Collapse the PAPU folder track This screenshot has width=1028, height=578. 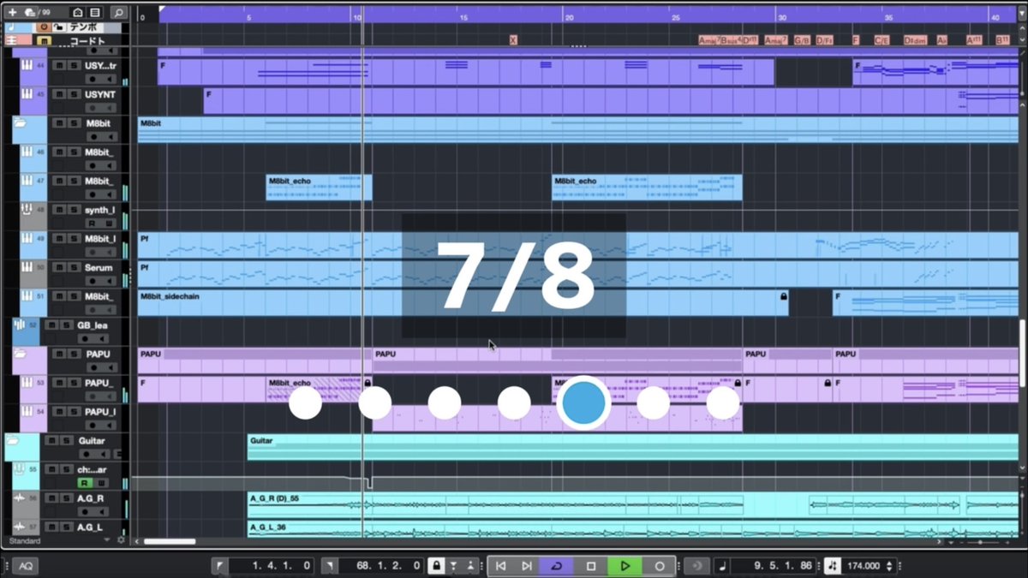19,355
